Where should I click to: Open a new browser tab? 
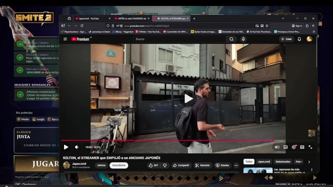click(194, 18)
